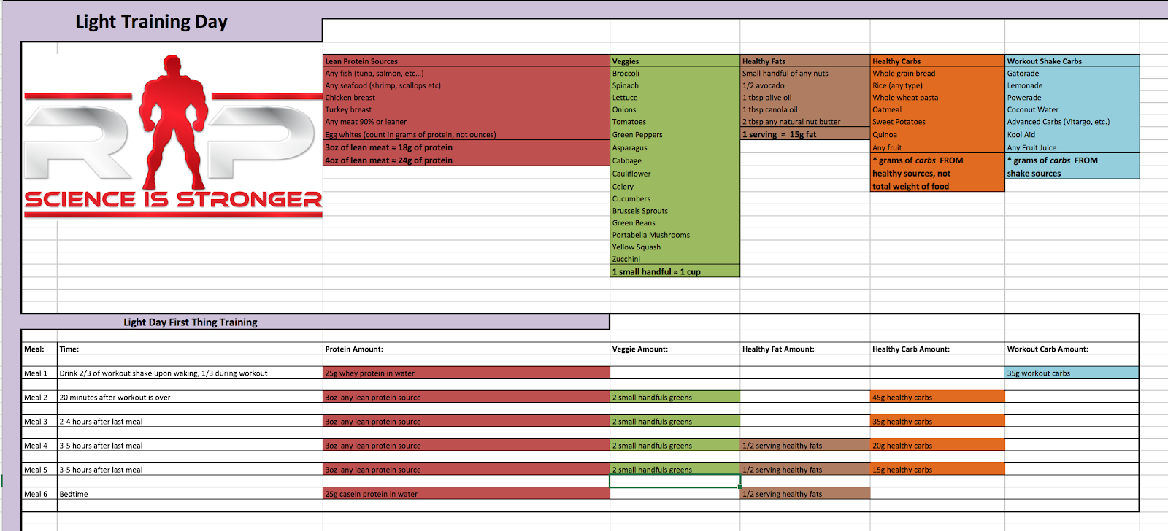Select 'Any meat 90% or leaner' cell

pos(466,122)
